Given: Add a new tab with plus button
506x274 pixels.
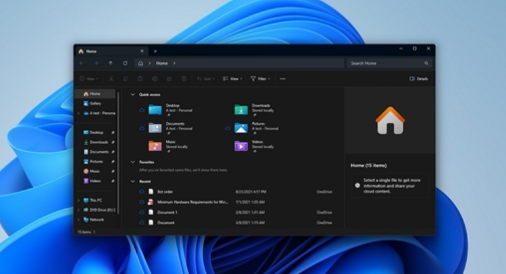Looking at the screenshot, I should coord(155,51).
